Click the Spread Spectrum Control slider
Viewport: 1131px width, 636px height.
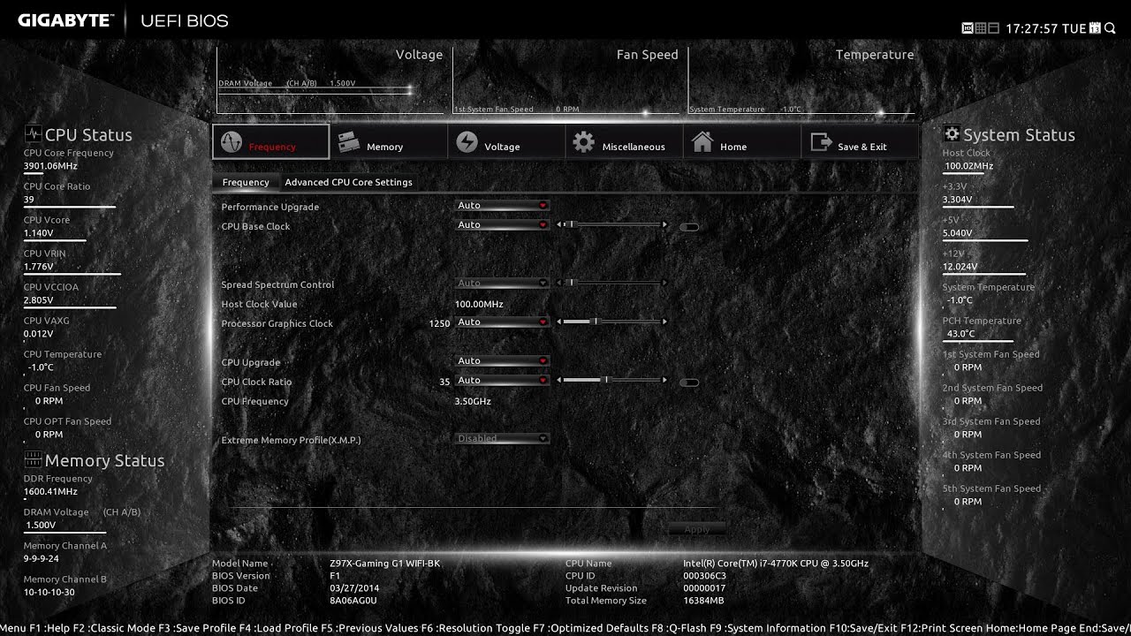point(612,283)
